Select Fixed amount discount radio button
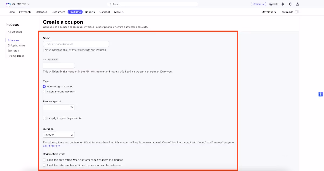Viewport: 324px width, 171px height. tap(45, 92)
